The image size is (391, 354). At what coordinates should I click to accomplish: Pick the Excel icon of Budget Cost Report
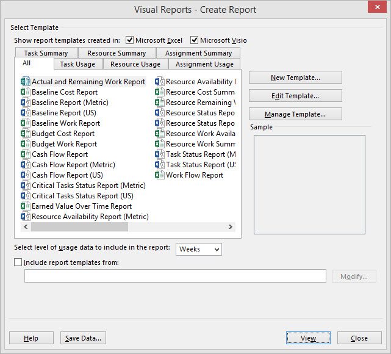pyautogui.click(x=26, y=134)
